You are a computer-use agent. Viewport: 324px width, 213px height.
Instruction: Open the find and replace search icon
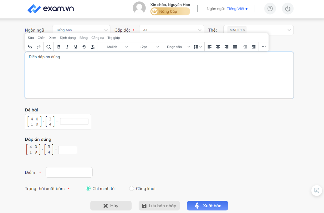tap(49, 47)
